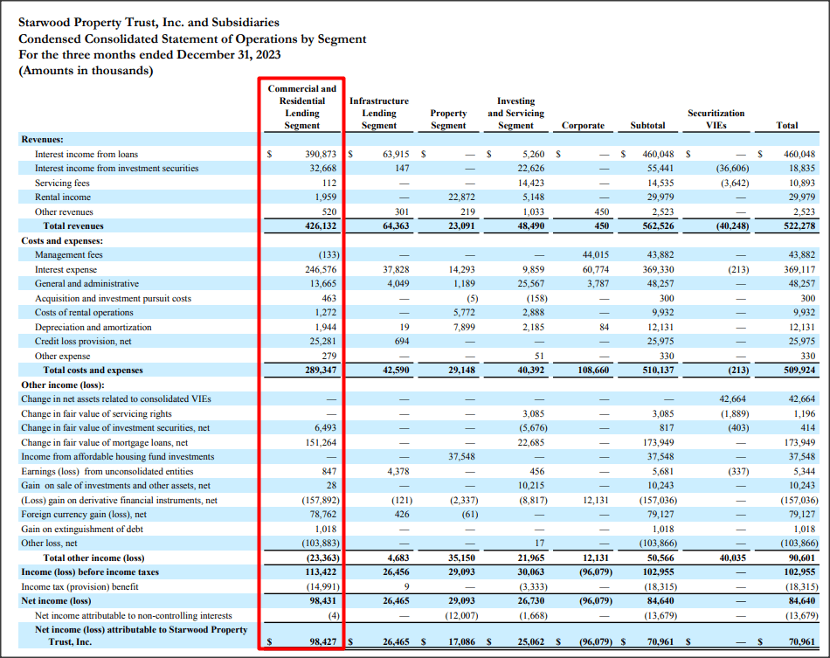Select the 'Interest expense' row label

(66, 269)
